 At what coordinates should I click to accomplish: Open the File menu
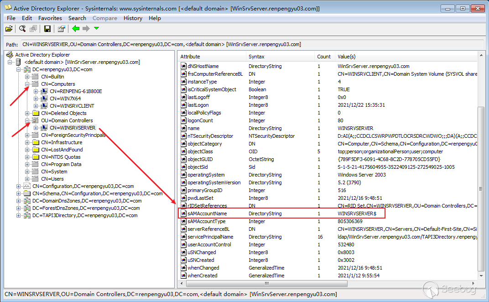[11, 18]
